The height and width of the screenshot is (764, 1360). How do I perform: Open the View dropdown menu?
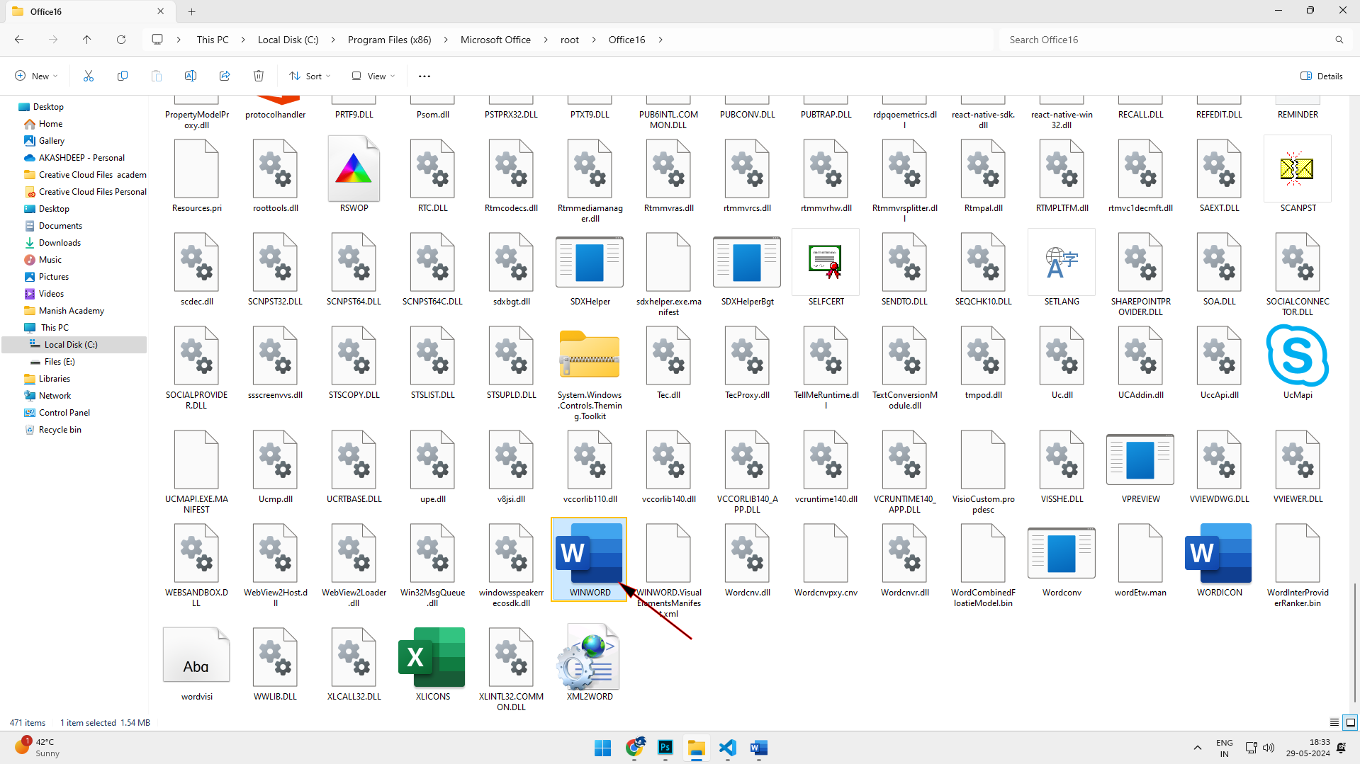pos(373,76)
